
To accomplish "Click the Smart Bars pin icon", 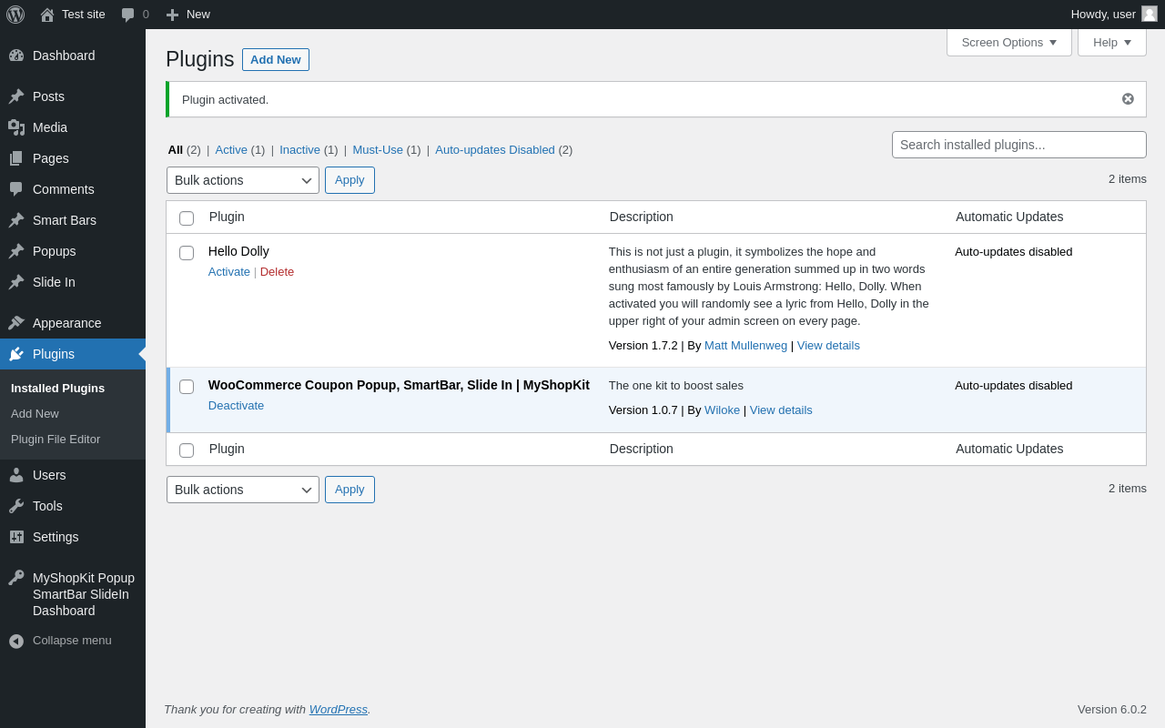I will coord(16,220).
